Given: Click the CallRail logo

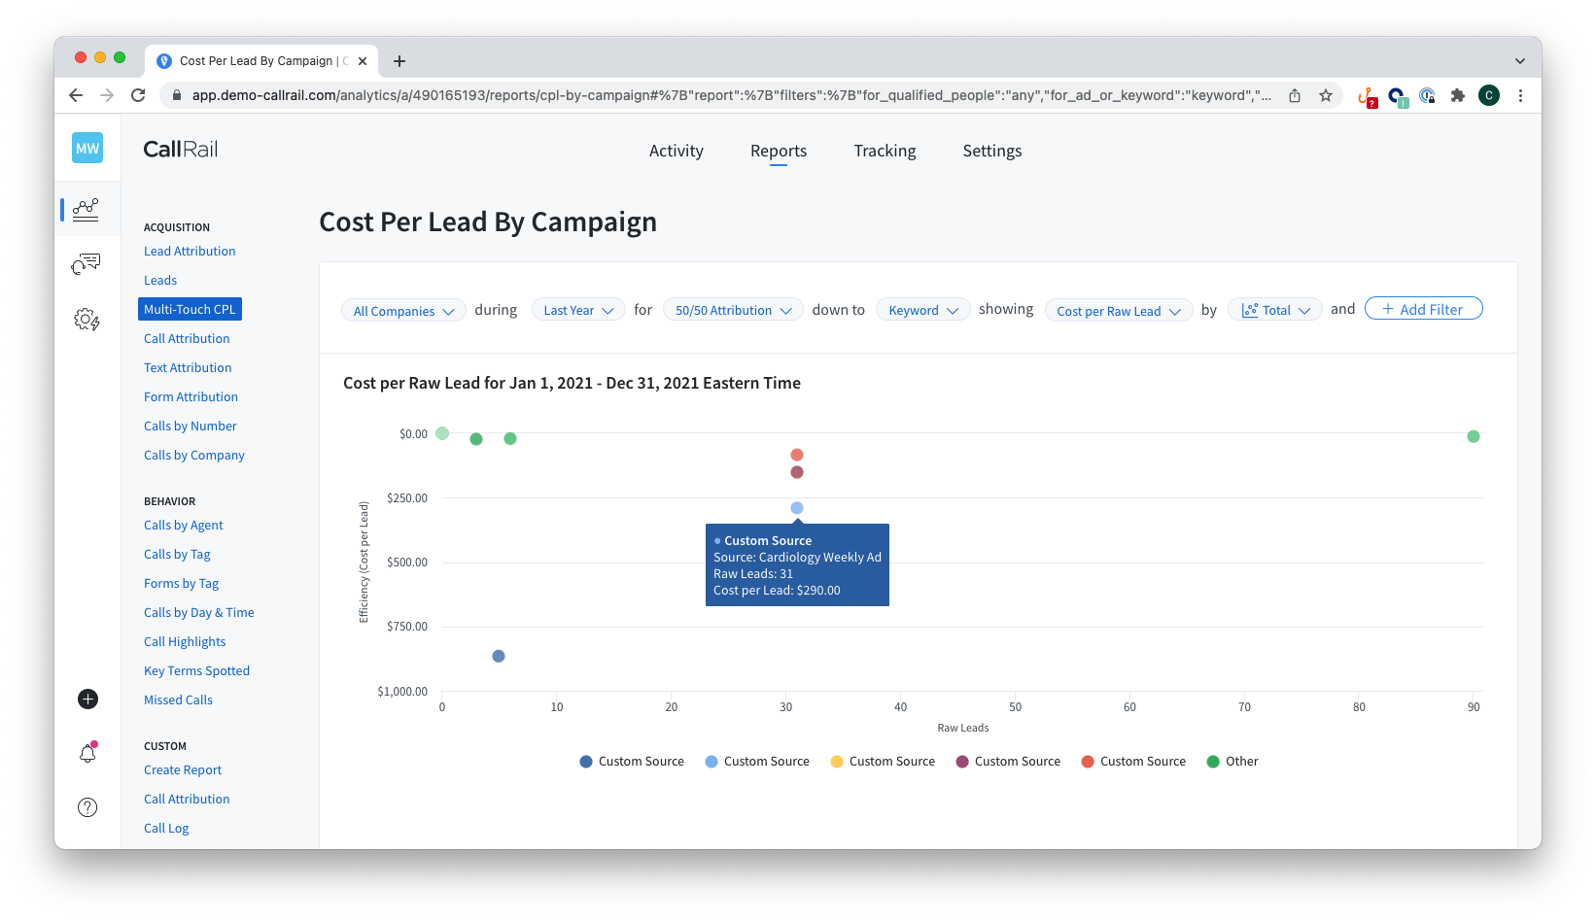Looking at the screenshot, I should click(x=181, y=150).
